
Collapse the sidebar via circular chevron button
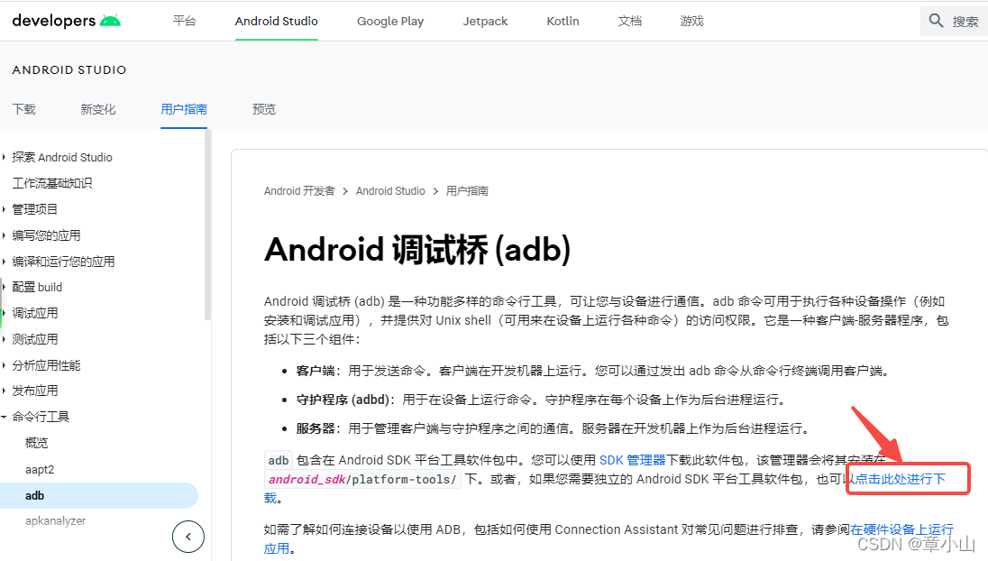(x=188, y=537)
